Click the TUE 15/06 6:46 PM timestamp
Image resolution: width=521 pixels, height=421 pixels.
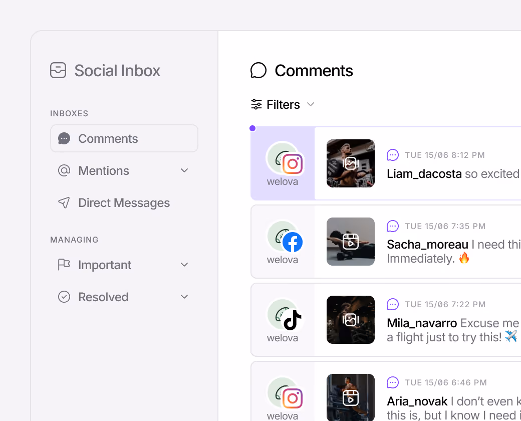(x=445, y=382)
